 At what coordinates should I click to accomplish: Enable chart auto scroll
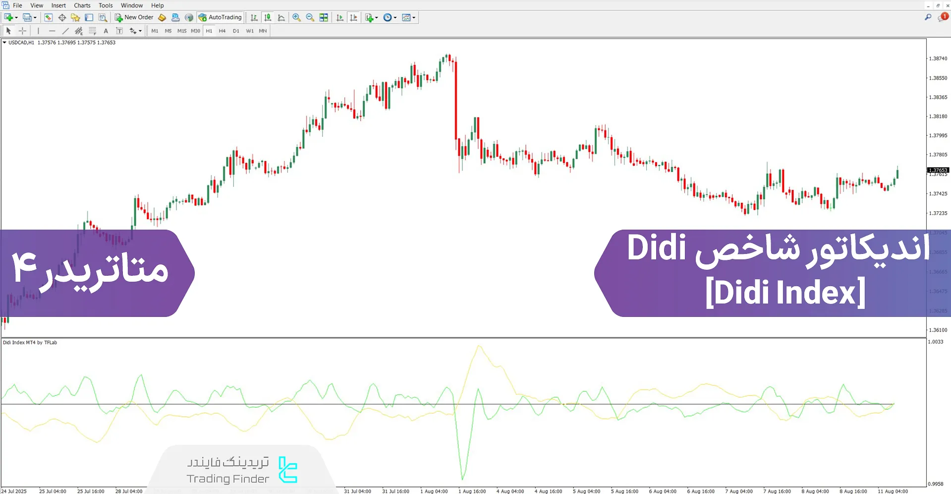pos(339,17)
